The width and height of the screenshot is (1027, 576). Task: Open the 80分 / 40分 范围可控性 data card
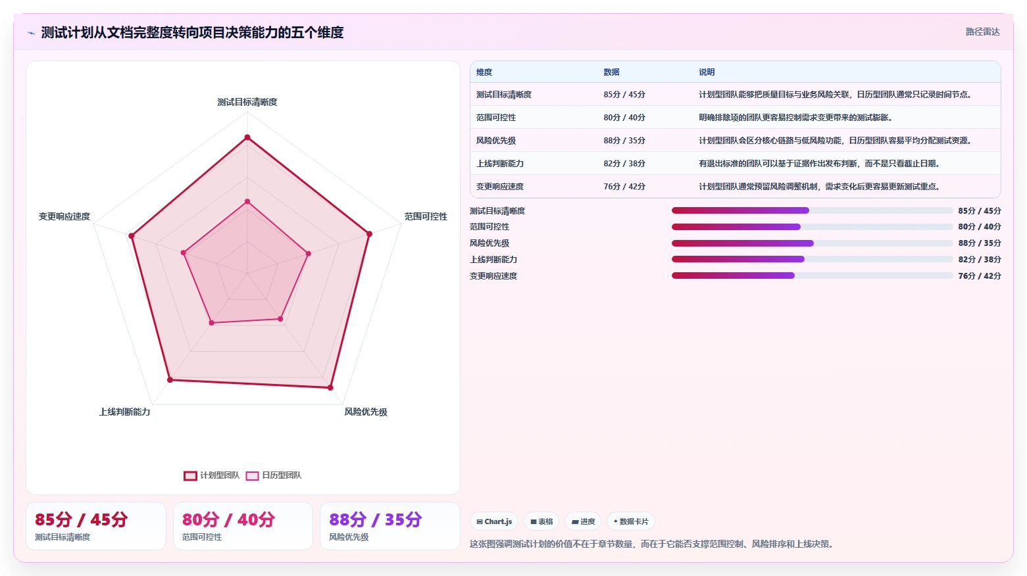243,526
